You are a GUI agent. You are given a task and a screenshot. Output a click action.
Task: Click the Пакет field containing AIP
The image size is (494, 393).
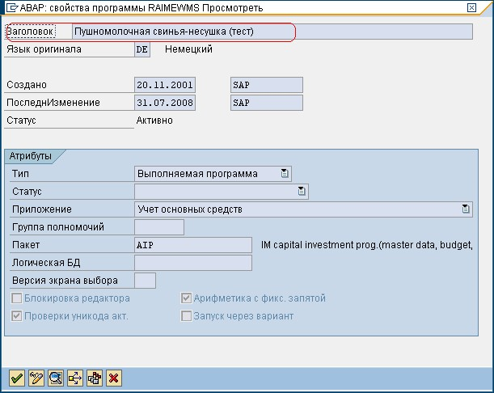tap(193, 245)
